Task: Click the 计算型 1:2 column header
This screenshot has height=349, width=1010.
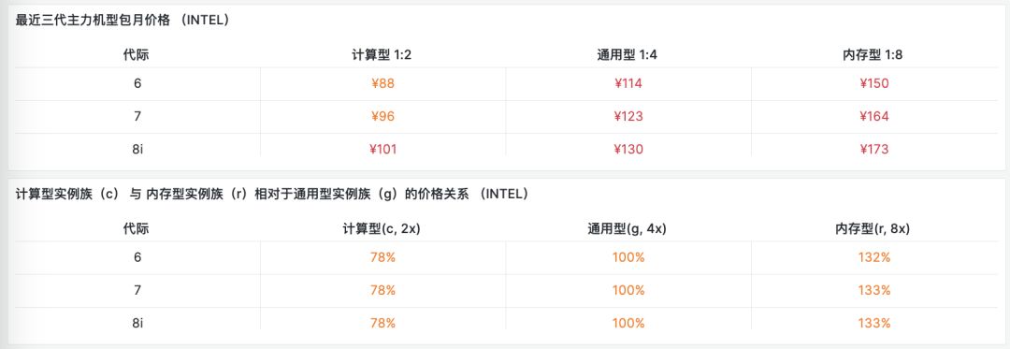Action: [382, 54]
